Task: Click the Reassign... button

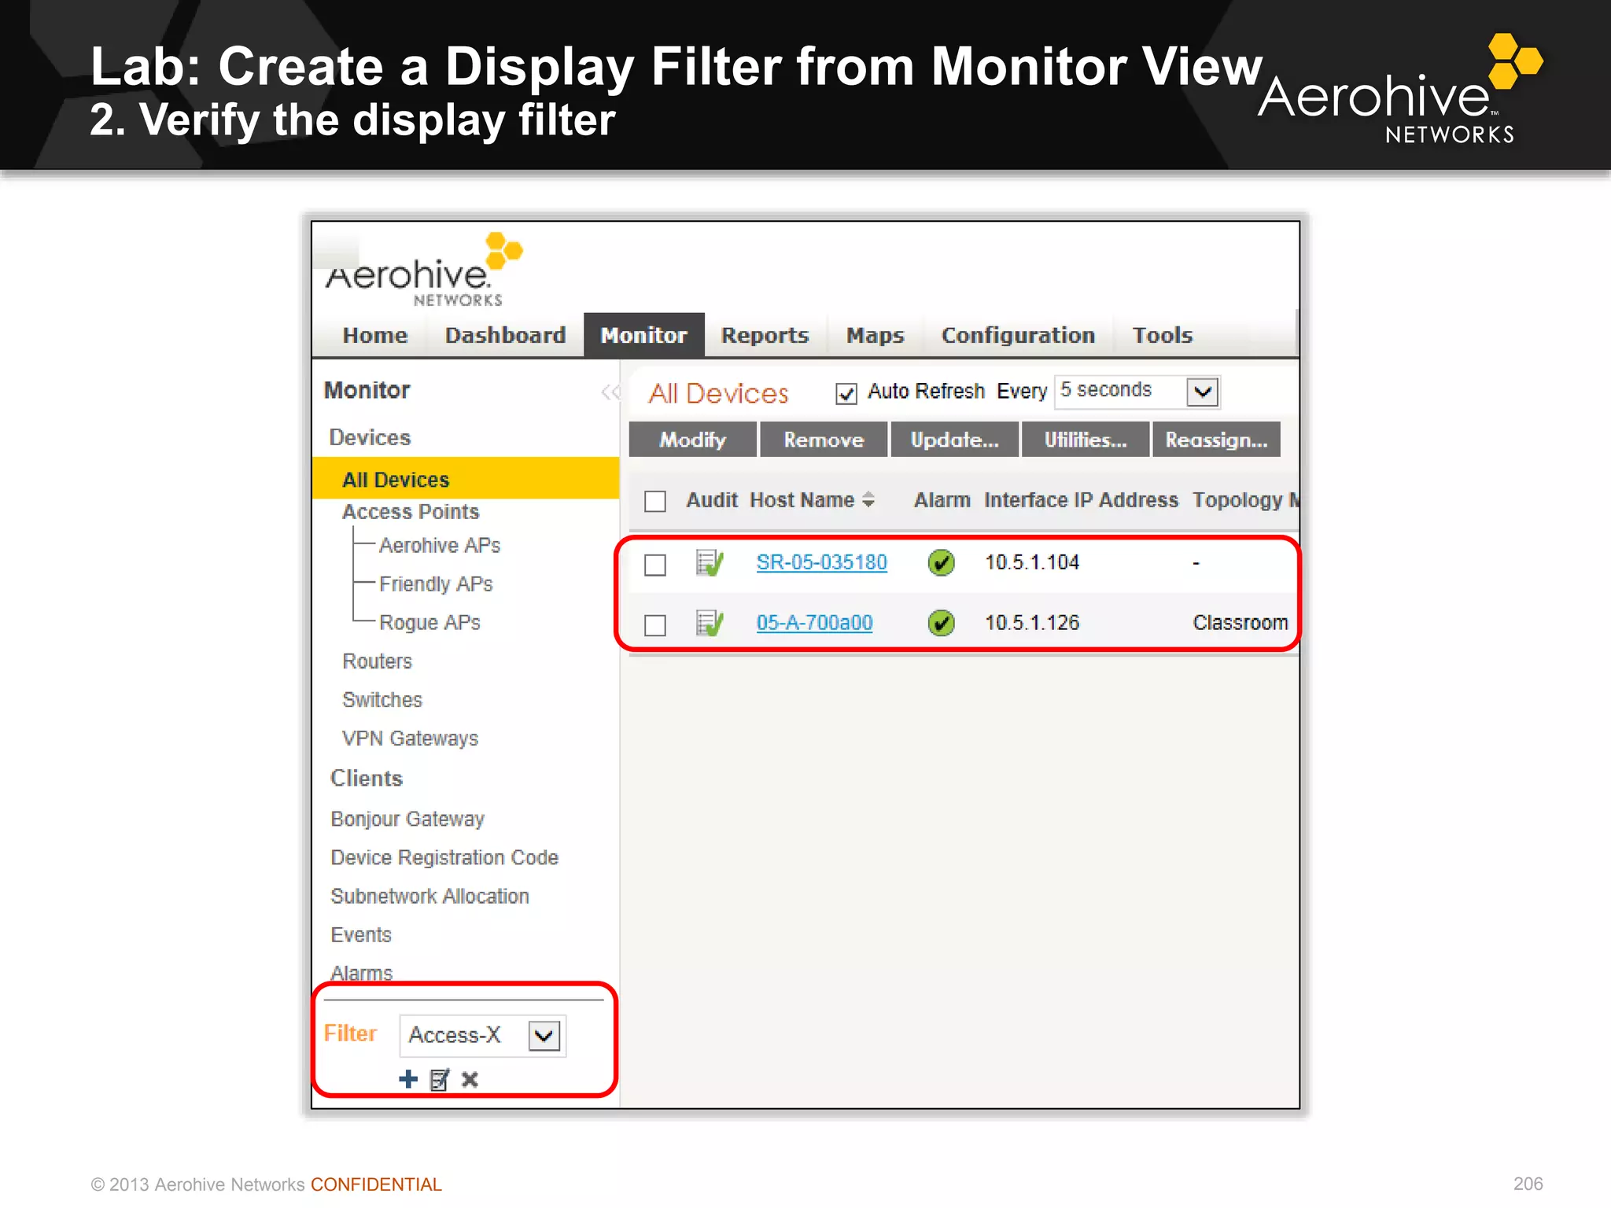Action: pyautogui.click(x=1217, y=440)
